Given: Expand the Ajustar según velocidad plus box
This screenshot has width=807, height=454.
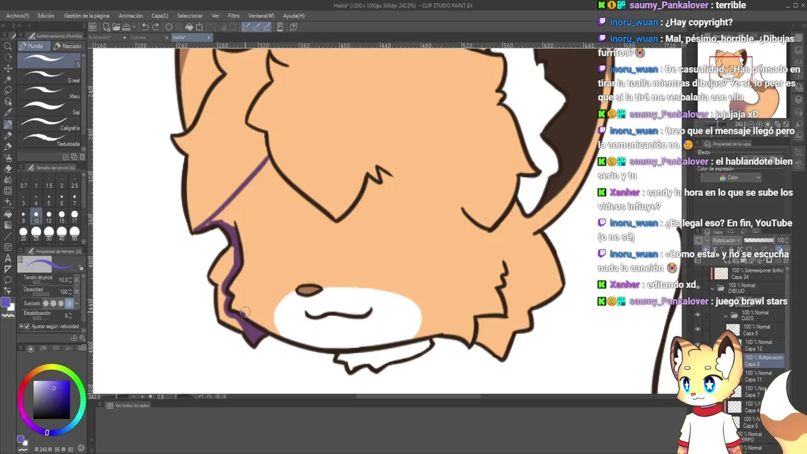Looking at the screenshot, I should click(x=21, y=327).
